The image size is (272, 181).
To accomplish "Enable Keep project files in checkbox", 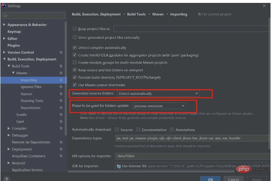I will 75,29.
